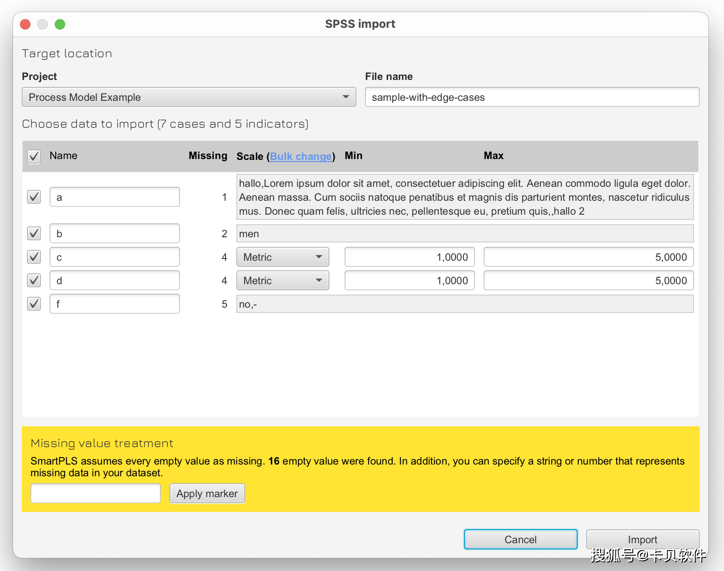Open the Project dropdown menu
This screenshot has height=571, width=724.
(189, 97)
